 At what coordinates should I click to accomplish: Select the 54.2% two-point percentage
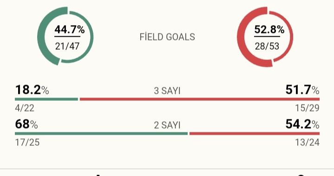coord(302,124)
